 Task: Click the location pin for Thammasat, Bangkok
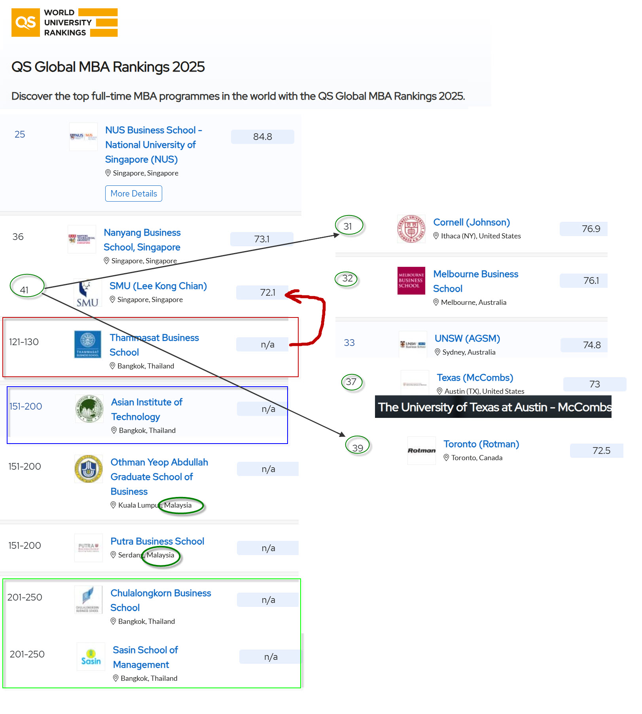(x=112, y=366)
